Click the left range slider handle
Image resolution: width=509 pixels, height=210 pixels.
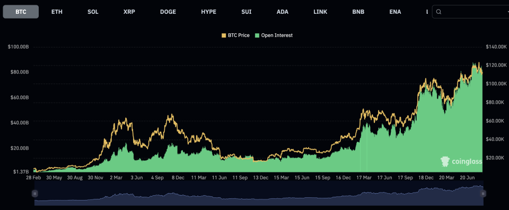point(34,194)
